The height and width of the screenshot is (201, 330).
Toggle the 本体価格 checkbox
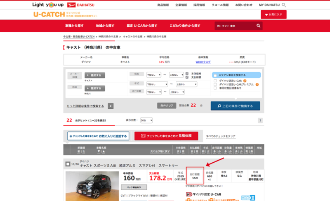coord(187,74)
